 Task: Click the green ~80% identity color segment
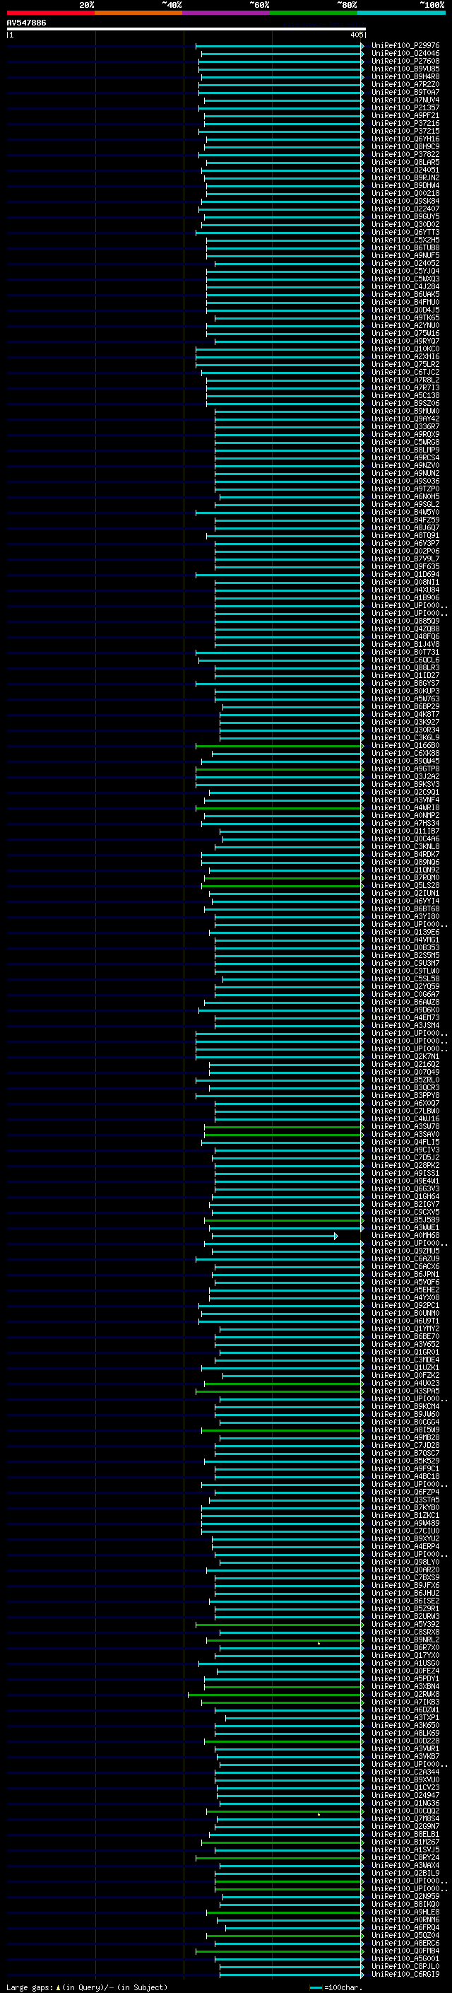tap(314, 13)
